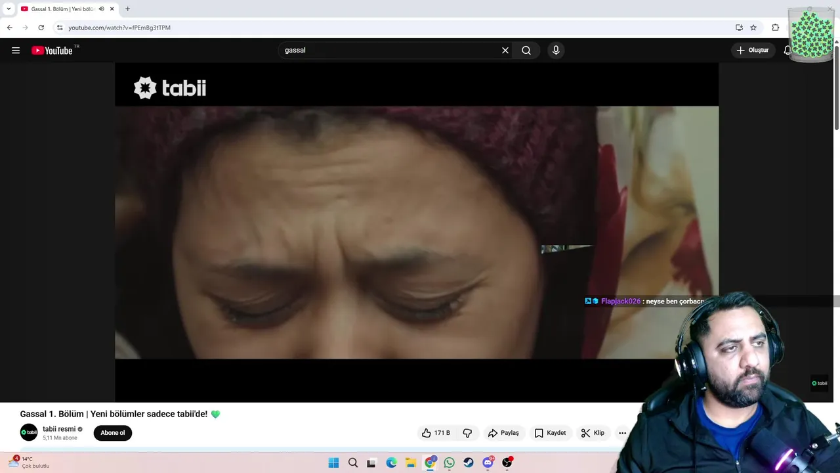Go back in browser history

[9, 28]
